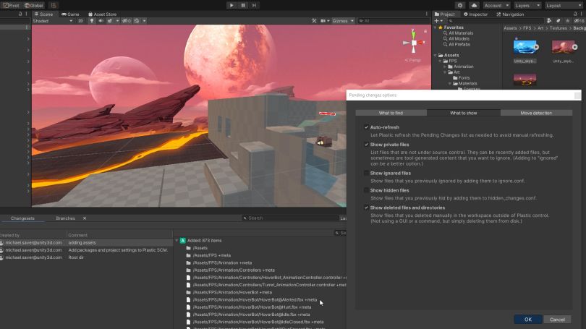Click the Cancel button
Image resolution: width=586 pixels, height=329 pixels.
(x=557, y=319)
